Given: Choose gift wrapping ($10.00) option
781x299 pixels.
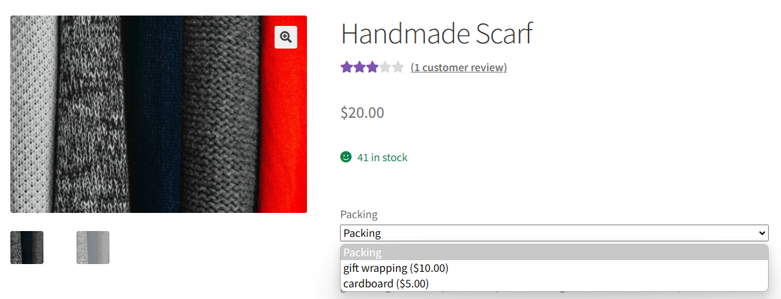Looking at the screenshot, I should tap(396, 268).
